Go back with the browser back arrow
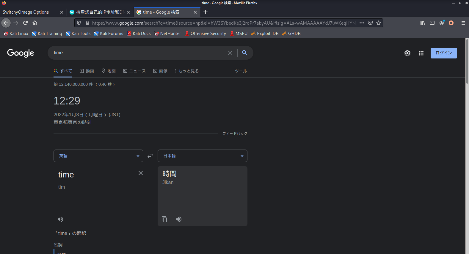Screen dimensions: 469x254 coord(6,23)
